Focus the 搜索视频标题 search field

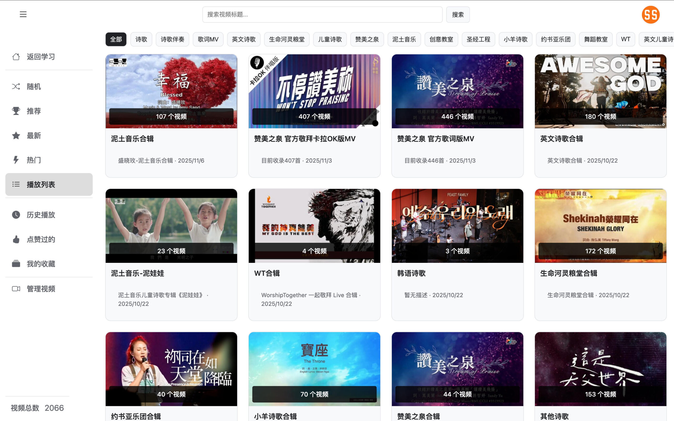tap(322, 14)
